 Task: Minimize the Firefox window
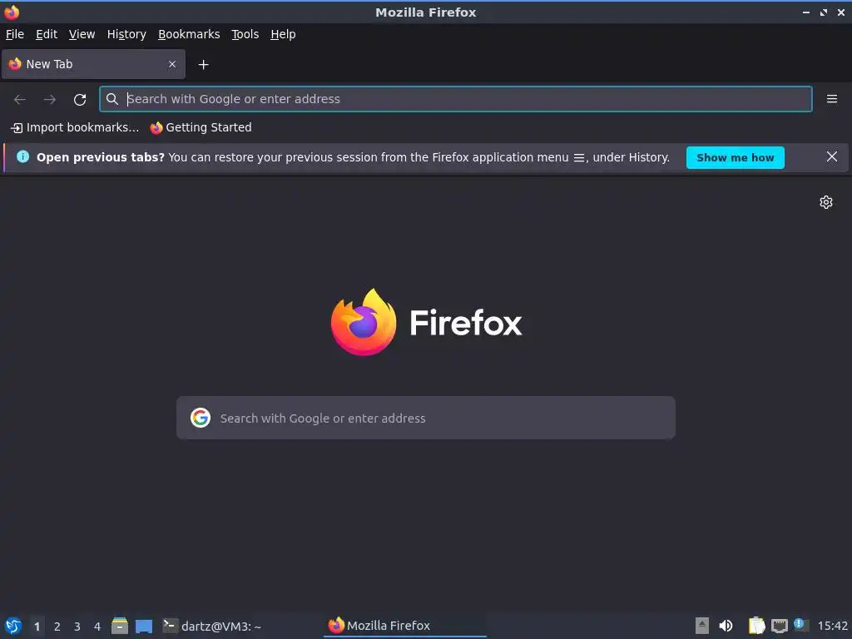pos(805,12)
